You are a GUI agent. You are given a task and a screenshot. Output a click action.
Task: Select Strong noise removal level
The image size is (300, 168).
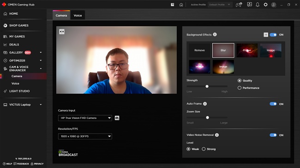tap(204, 149)
